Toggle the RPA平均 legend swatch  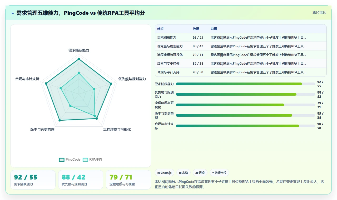(85, 160)
